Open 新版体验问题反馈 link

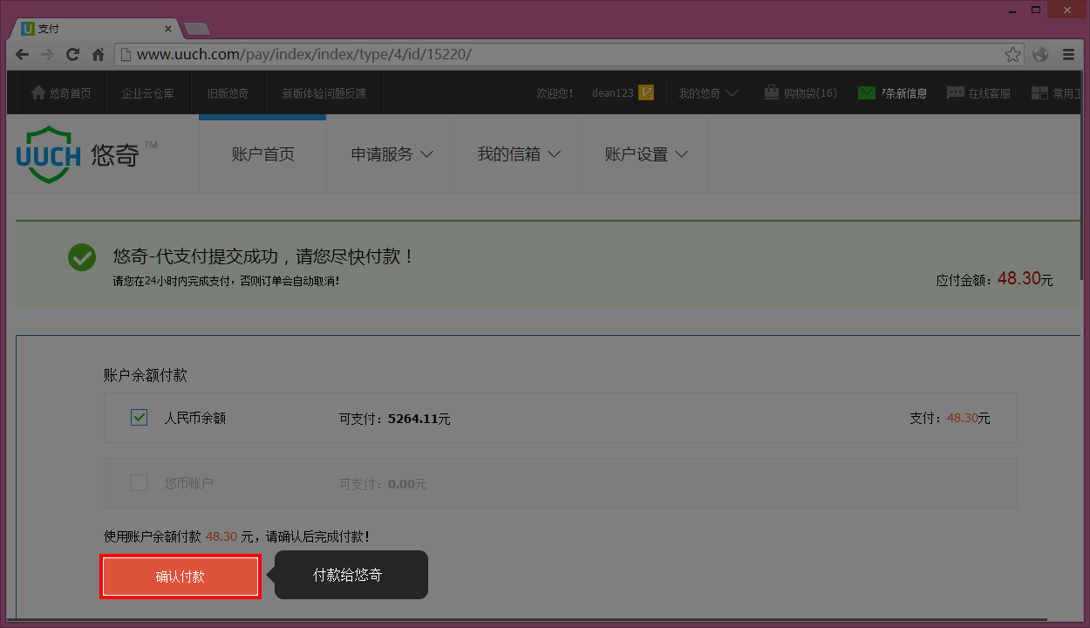coord(324,92)
